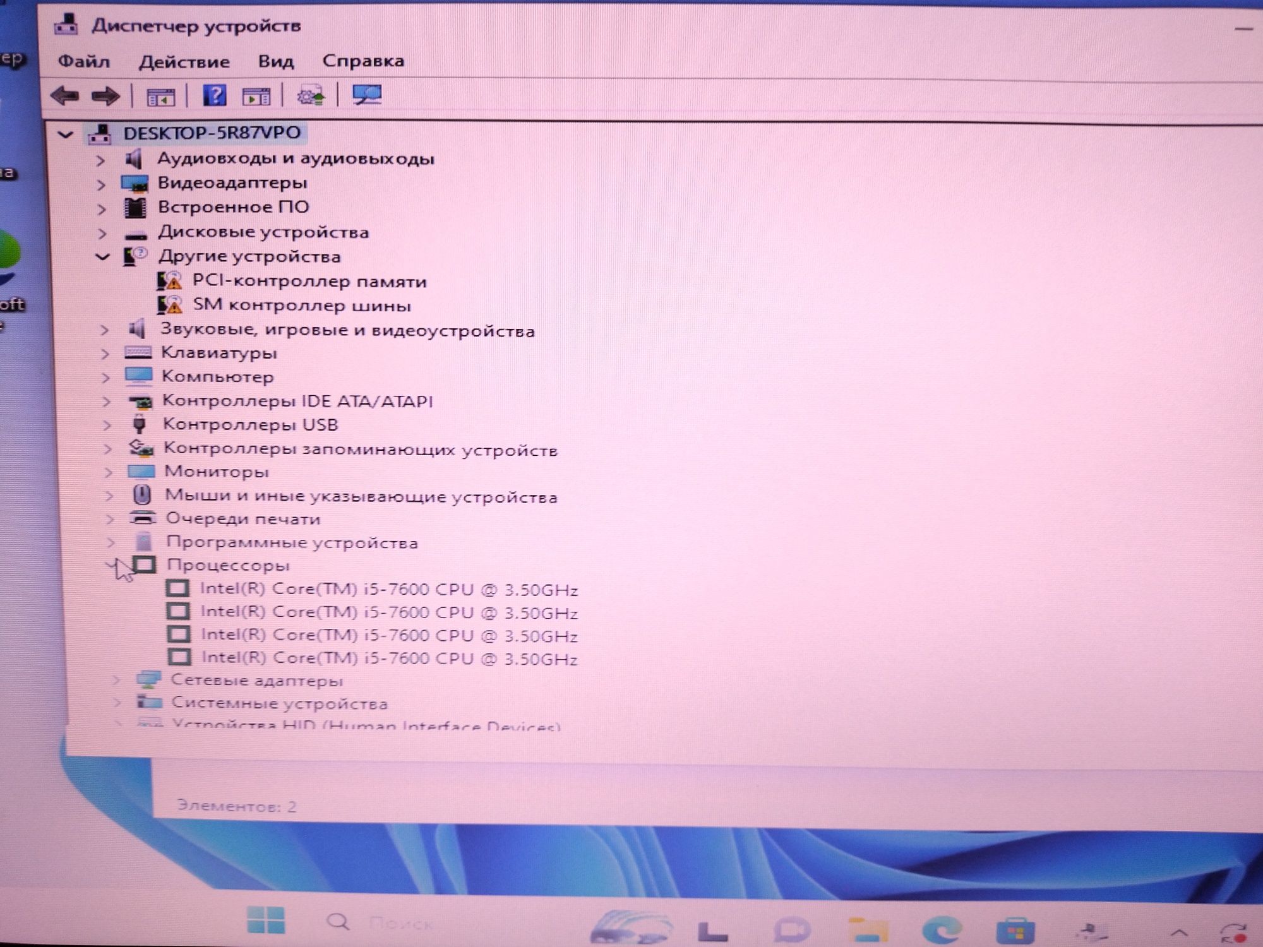Click the Компьютер monitor icon
Screen dimensions: 1263x947
point(139,376)
